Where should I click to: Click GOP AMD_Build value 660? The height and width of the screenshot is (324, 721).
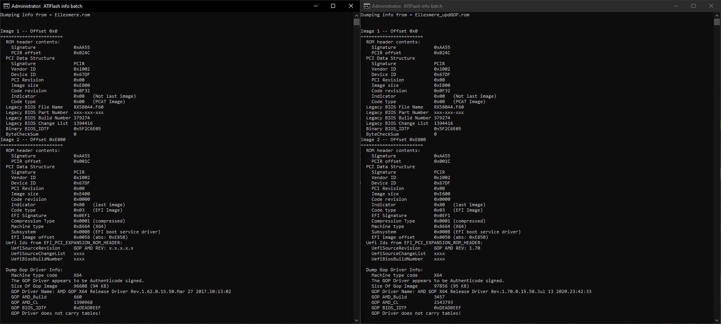click(x=78, y=297)
